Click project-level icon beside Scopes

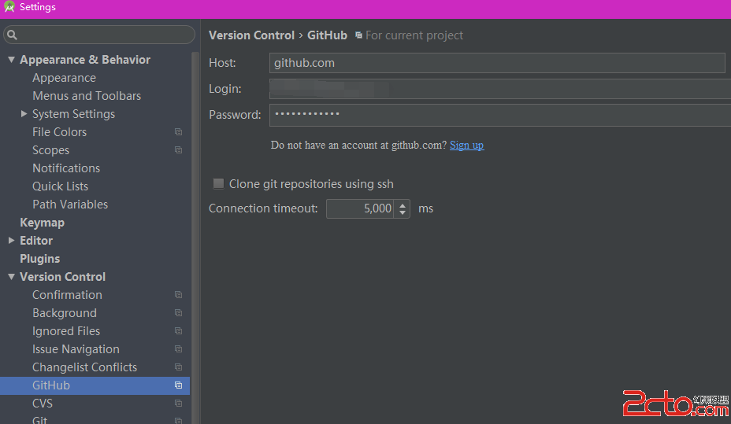point(178,150)
